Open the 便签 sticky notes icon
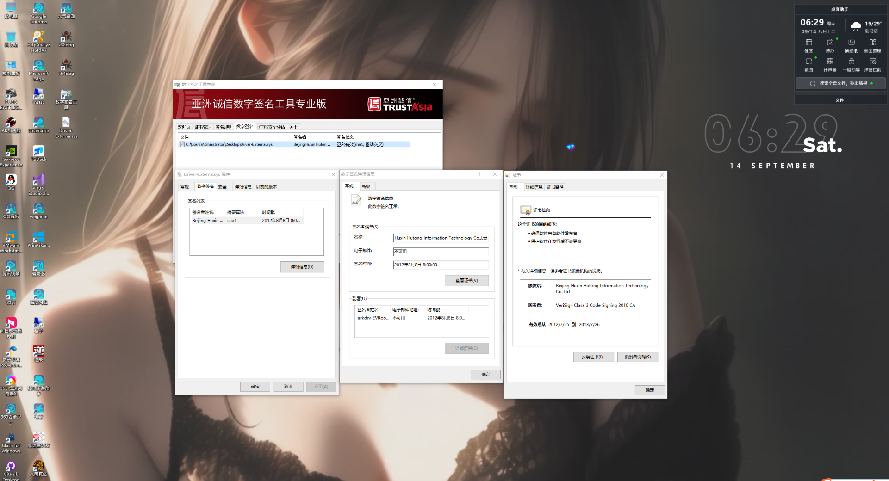The width and height of the screenshot is (889, 481). pos(808,43)
